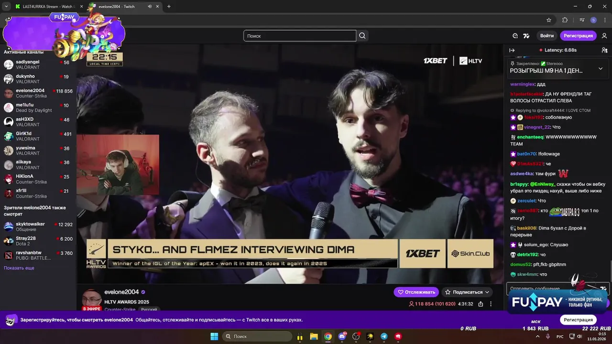The height and width of the screenshot is (344, 612).
Task: Open the Chrome extensions puzzle icon
Action: tap(565, 20)
